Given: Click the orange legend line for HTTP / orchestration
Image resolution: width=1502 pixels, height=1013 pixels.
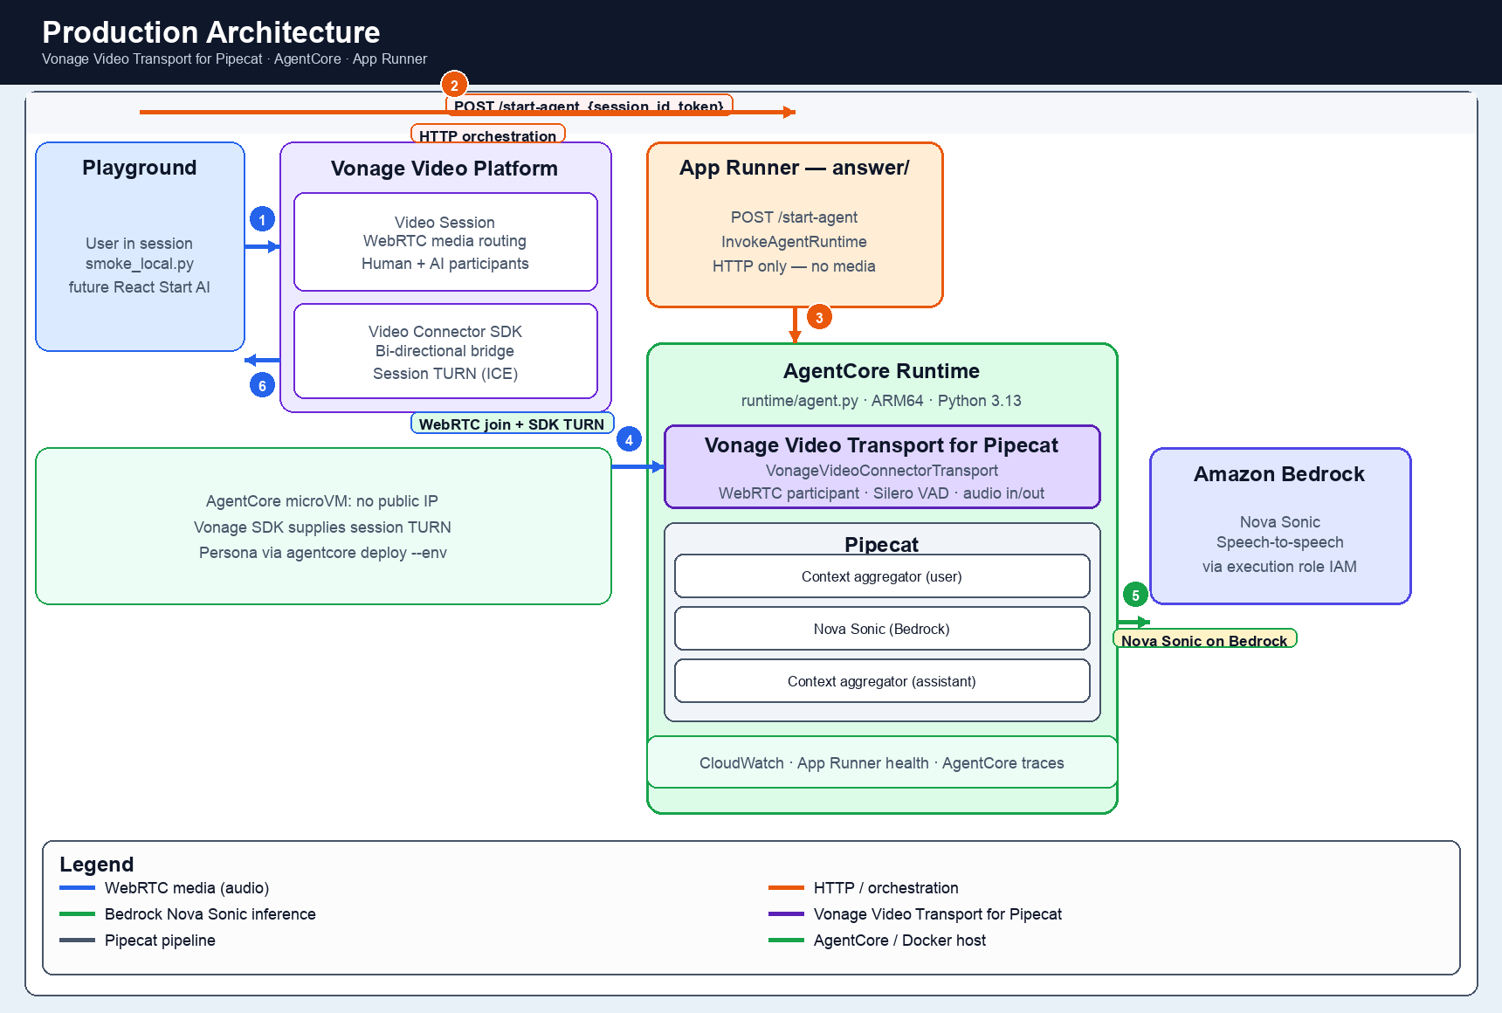Looking at the screenshot, I should pyautogui.click(x=786, y=888).
